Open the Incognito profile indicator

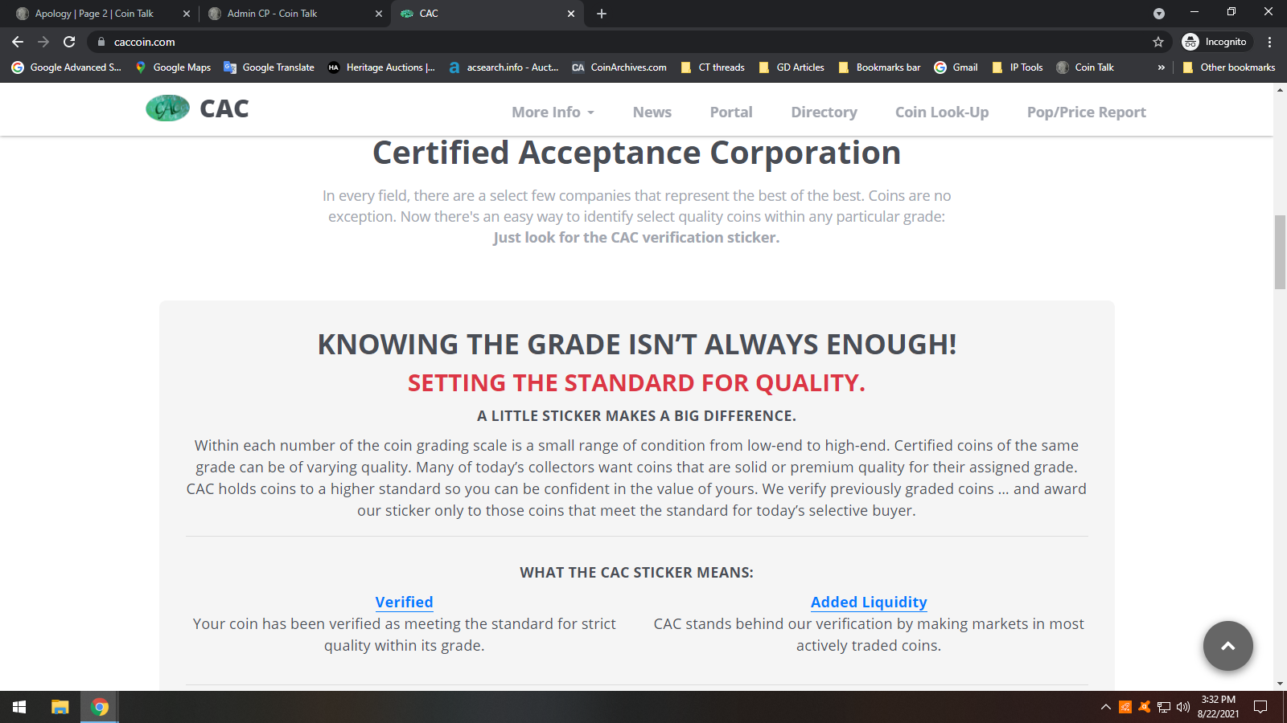point(1215,42)
